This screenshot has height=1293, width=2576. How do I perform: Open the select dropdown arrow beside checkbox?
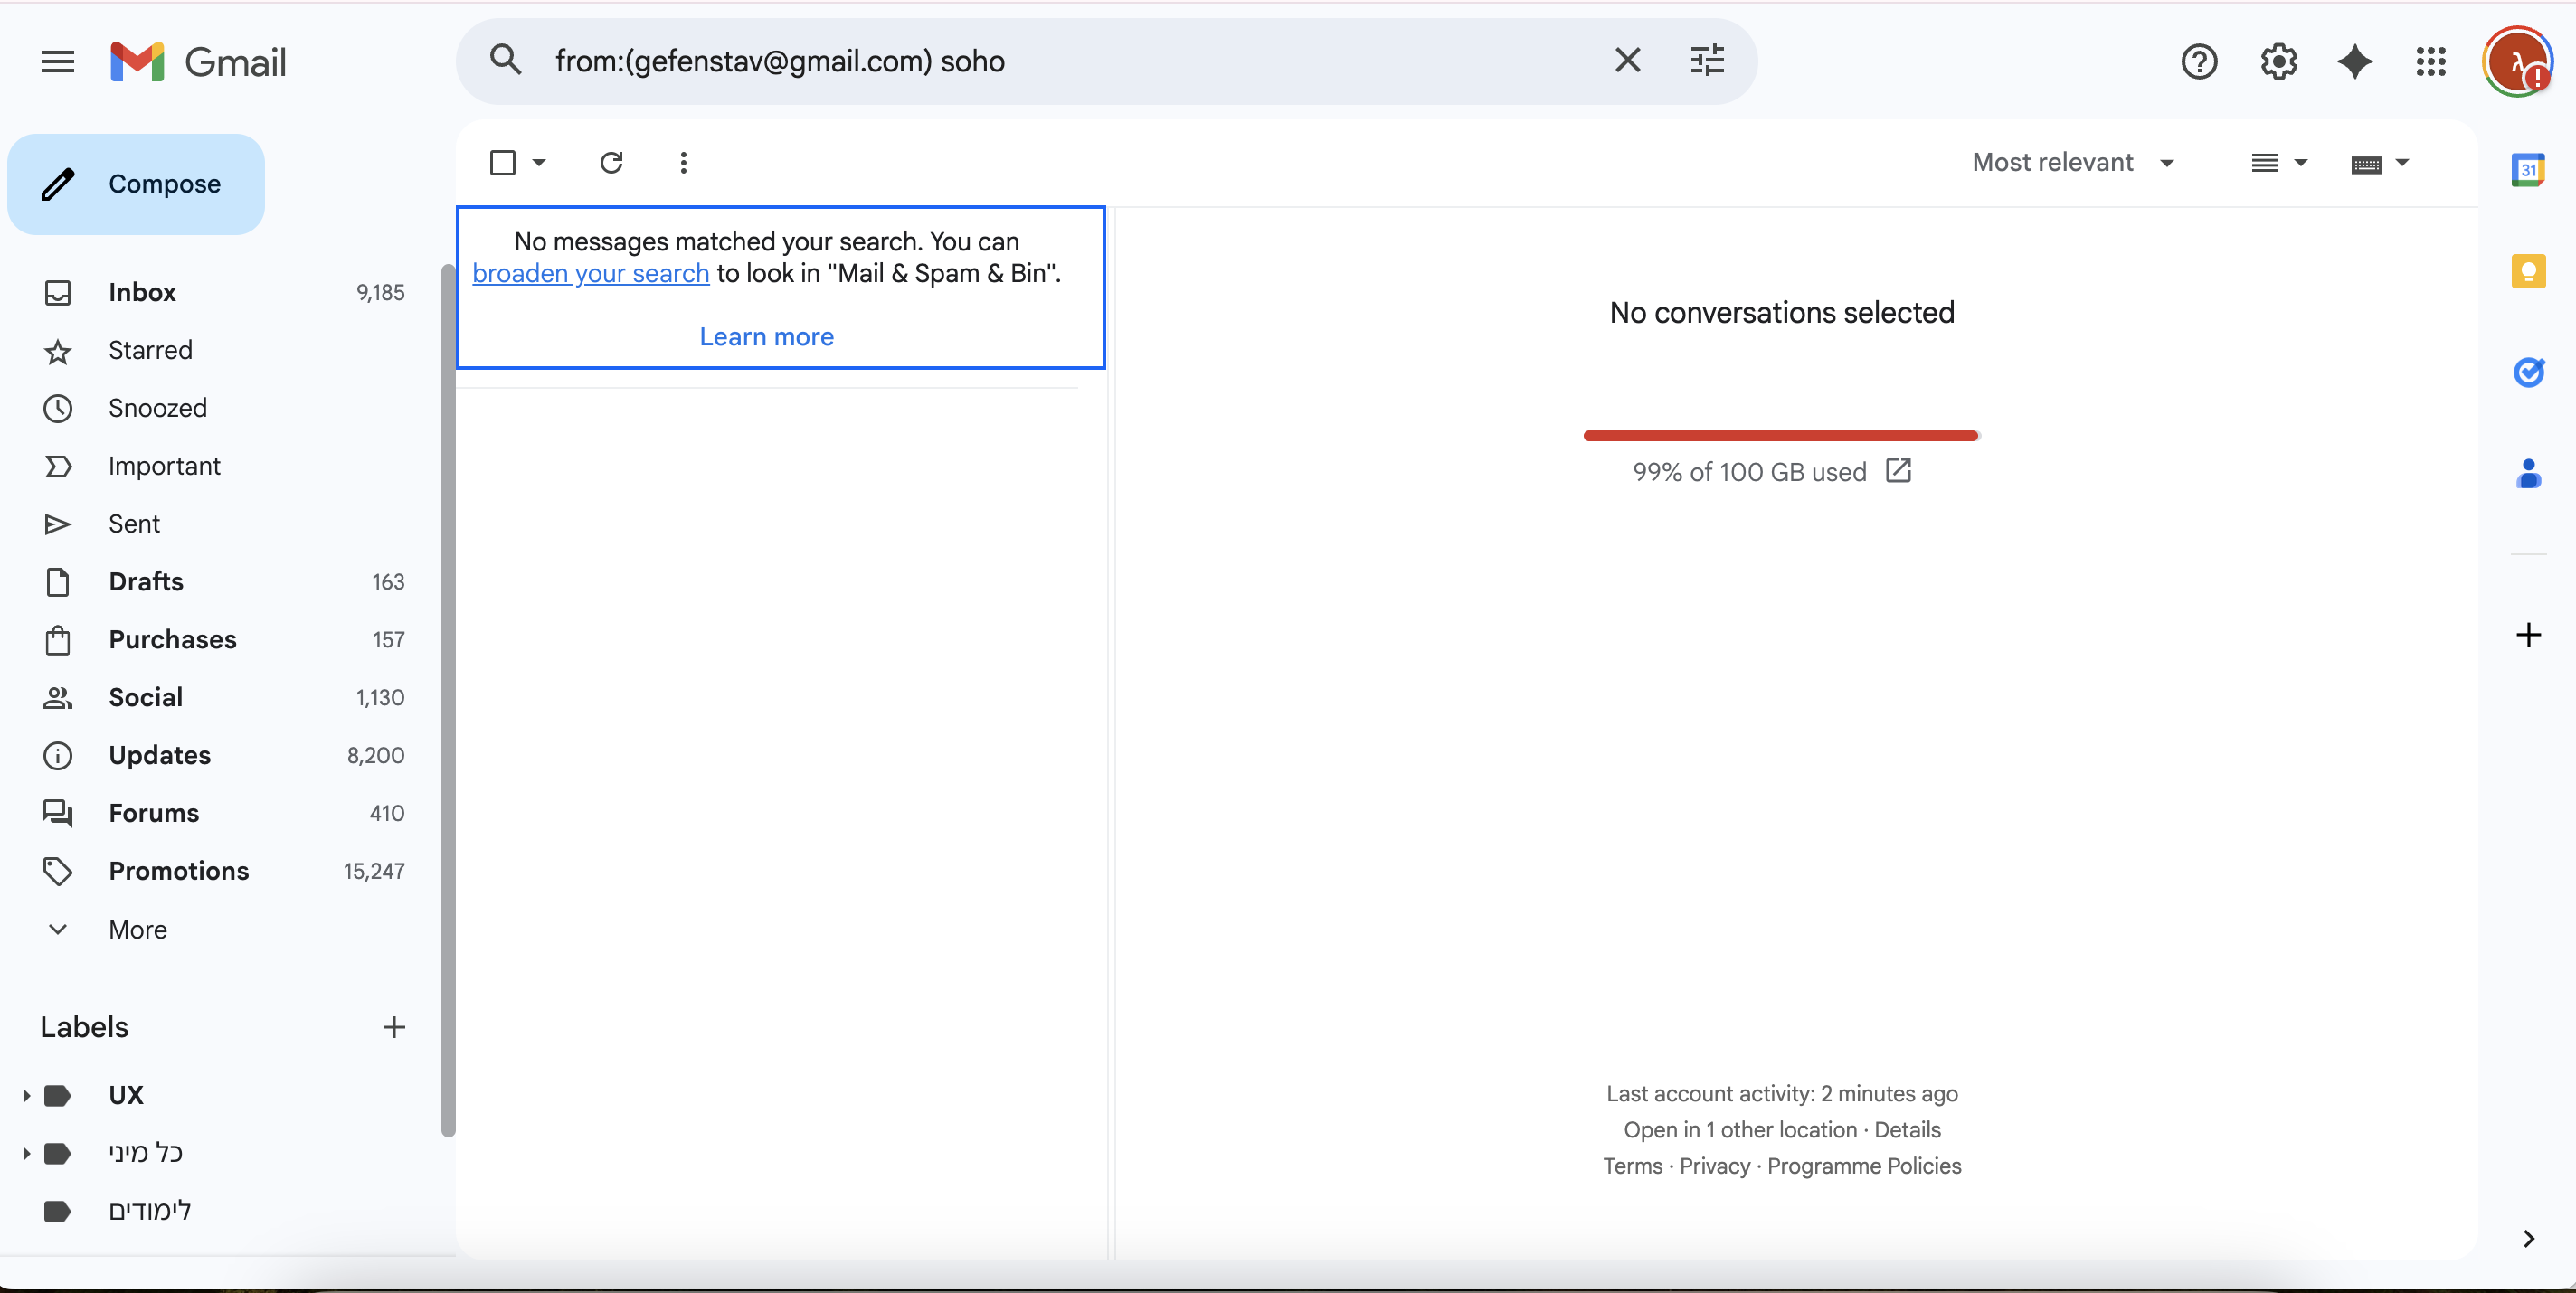click(539, 162)
